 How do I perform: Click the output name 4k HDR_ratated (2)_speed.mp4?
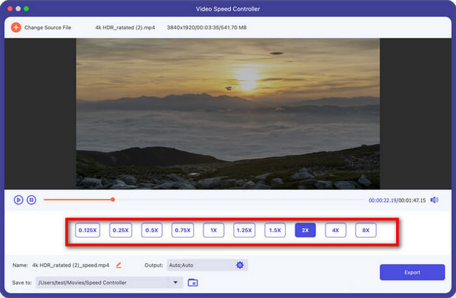[x=70, y=265]
